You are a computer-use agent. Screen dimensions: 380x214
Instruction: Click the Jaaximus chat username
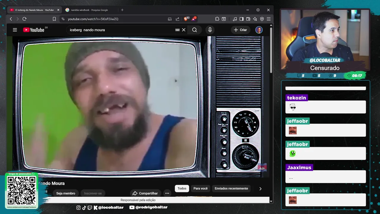pos(299,167)
